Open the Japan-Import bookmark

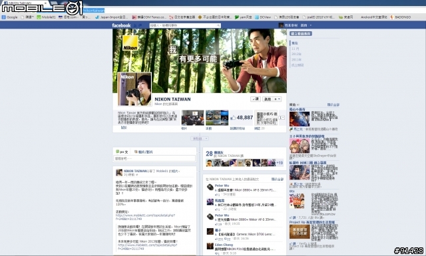tap(112, 17)
